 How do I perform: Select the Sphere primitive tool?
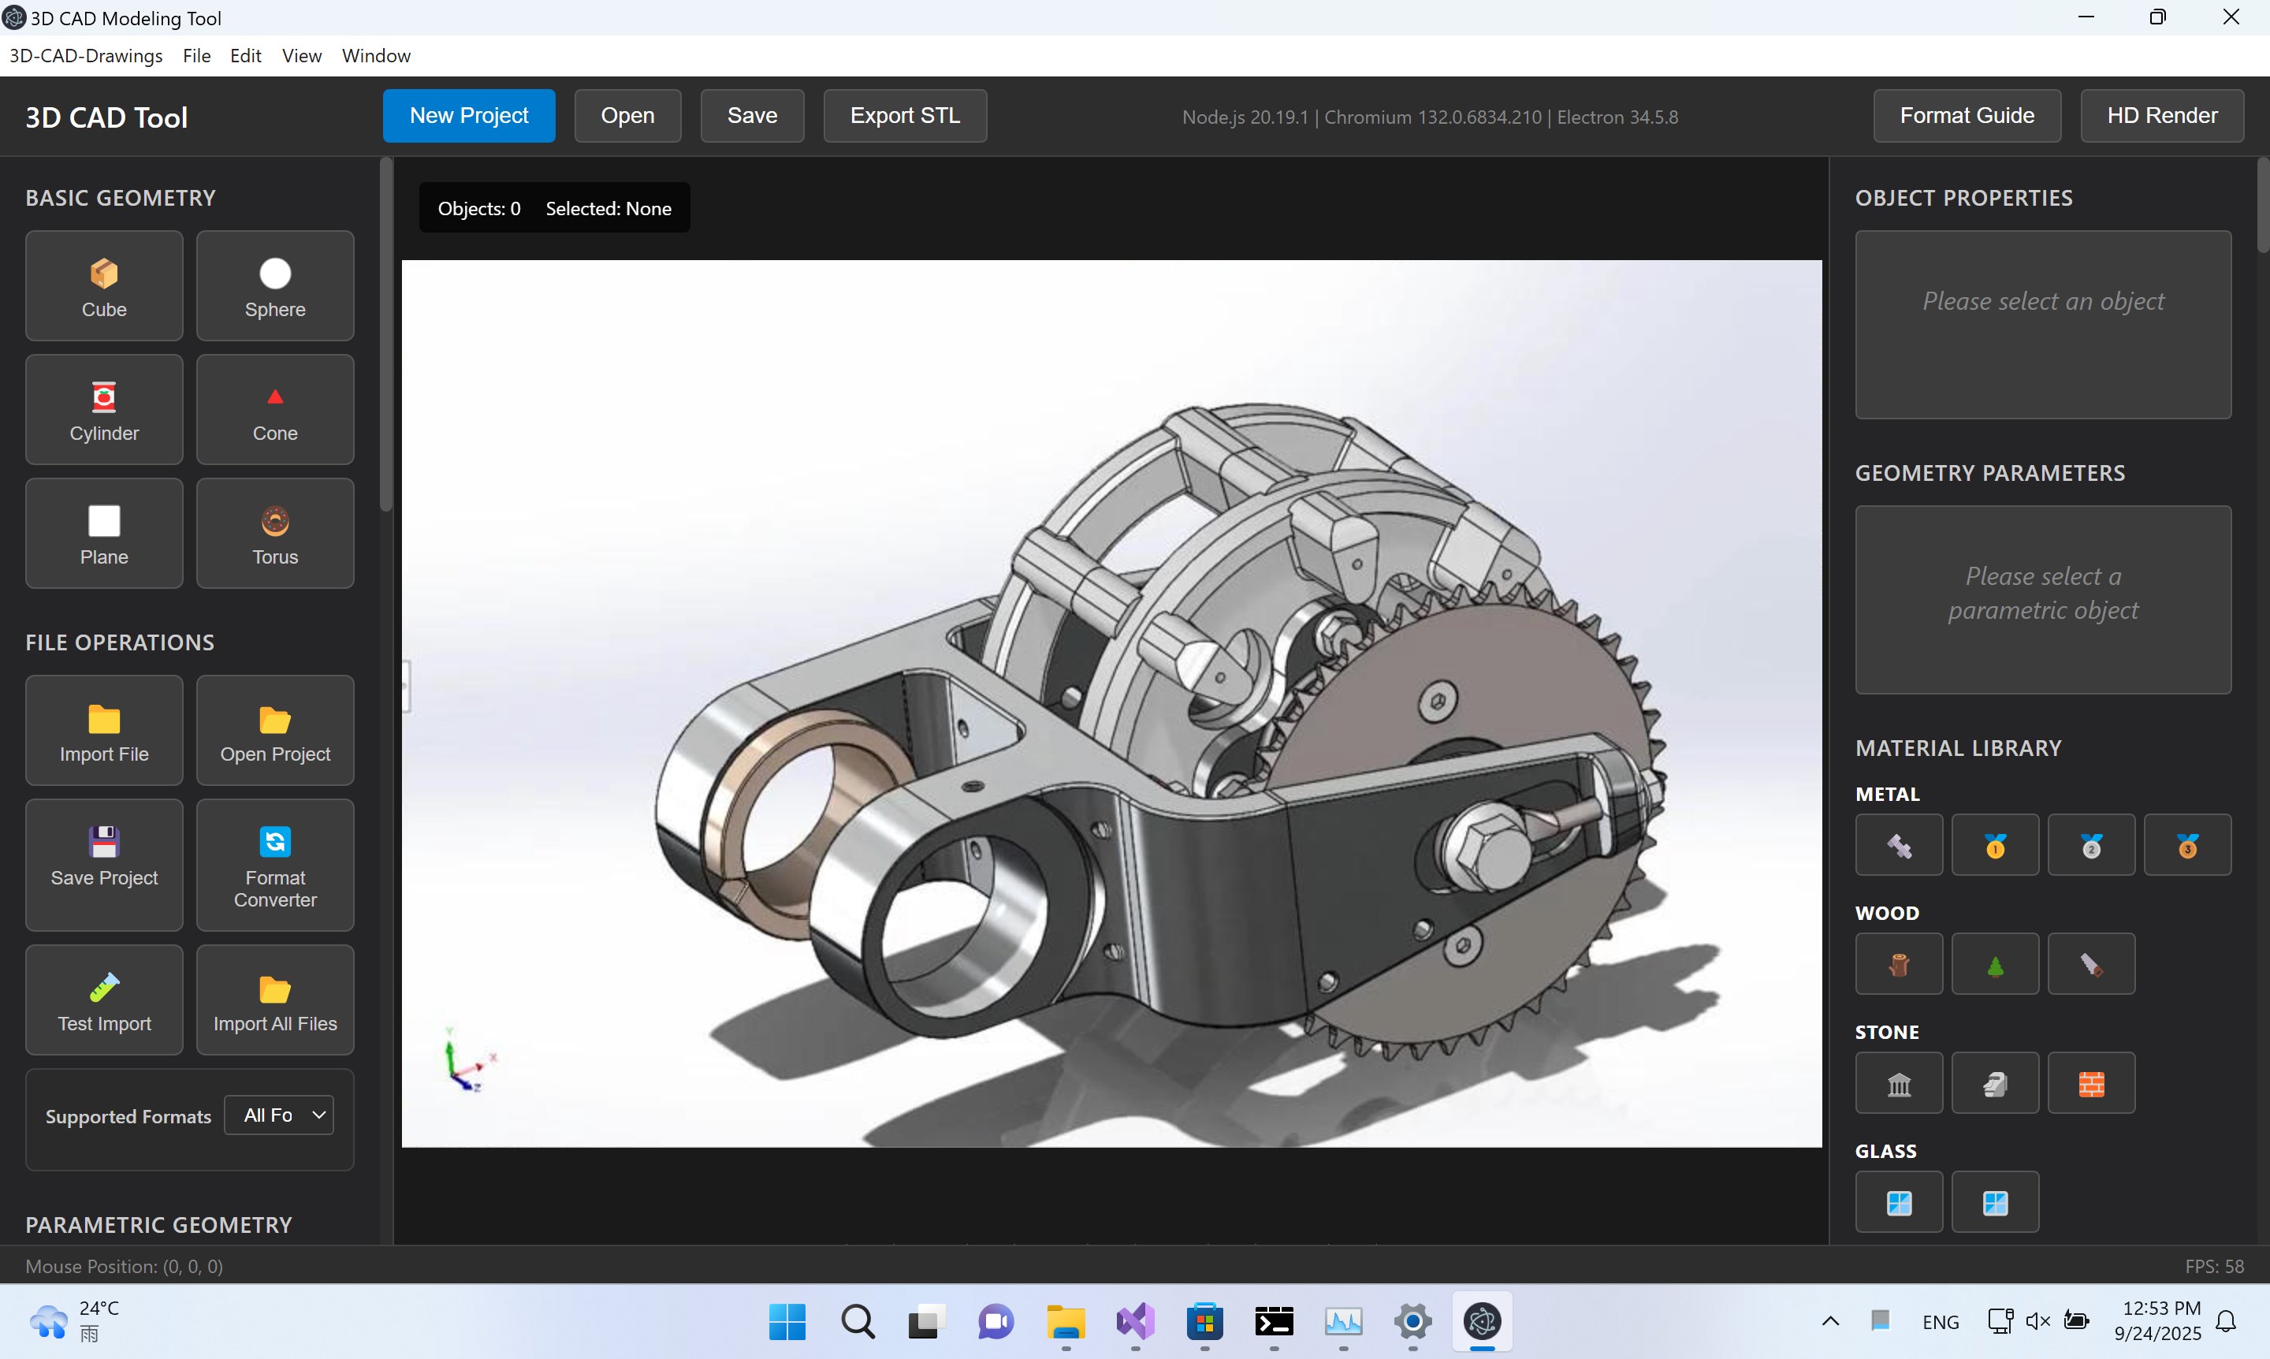(x=275, y=285)
